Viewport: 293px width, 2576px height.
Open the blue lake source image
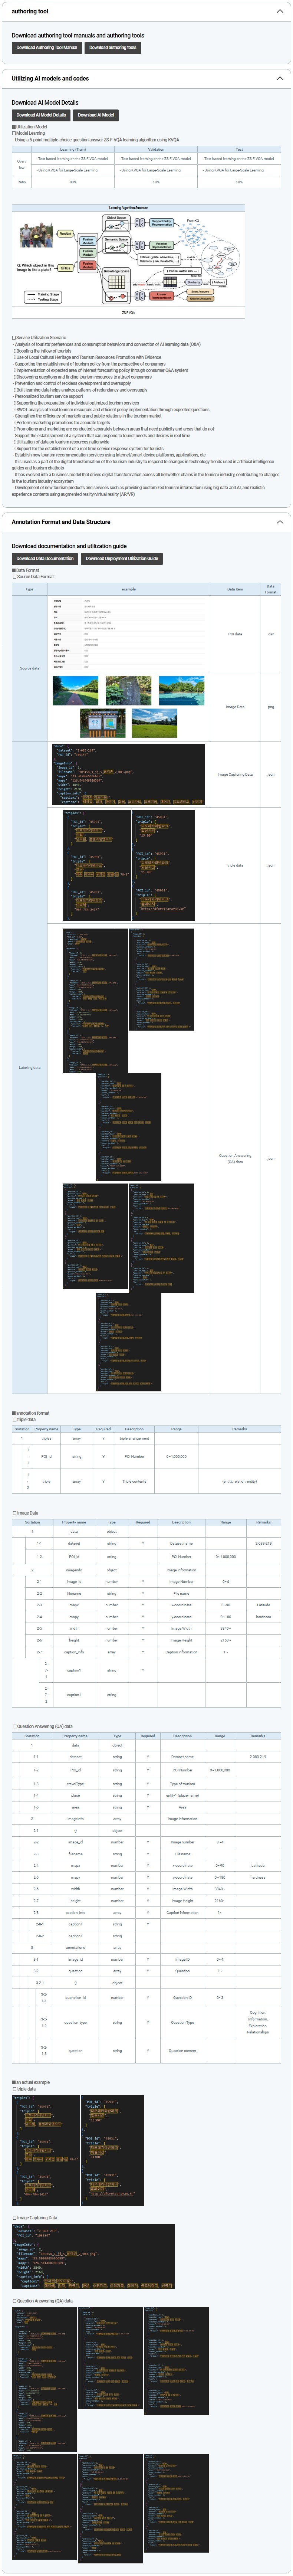click(x=181, y=690)
